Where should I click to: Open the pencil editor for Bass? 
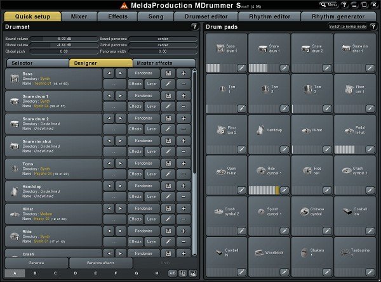pyautogui.click(x=168, y=84)
